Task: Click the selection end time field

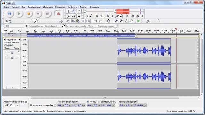Action: tap(101, 105)
